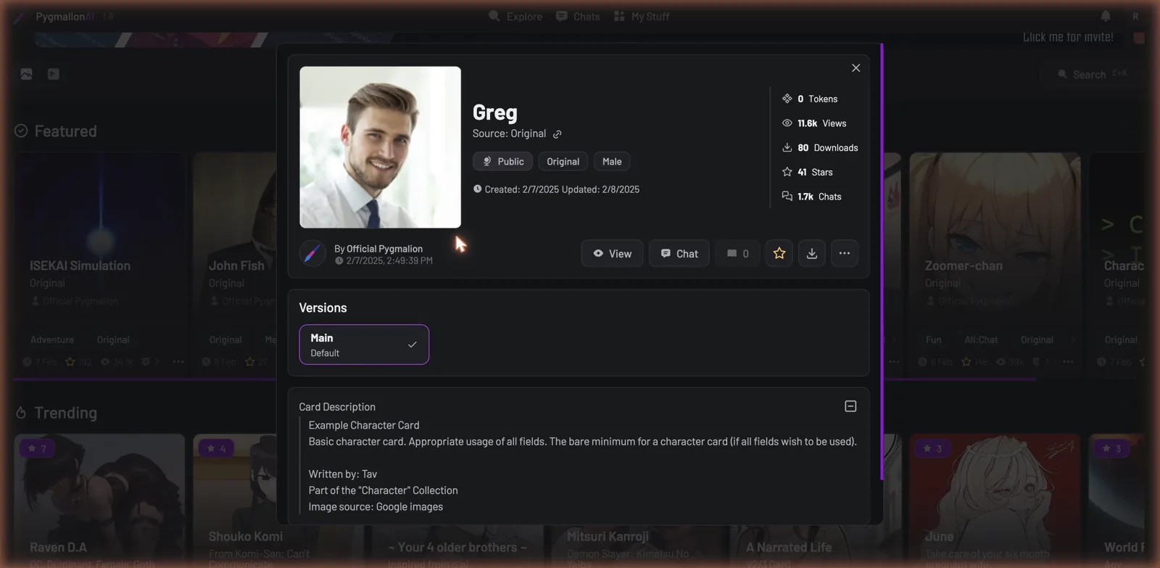Open the Explore tab
The image size is (1160, 568).
pos(515,16)
